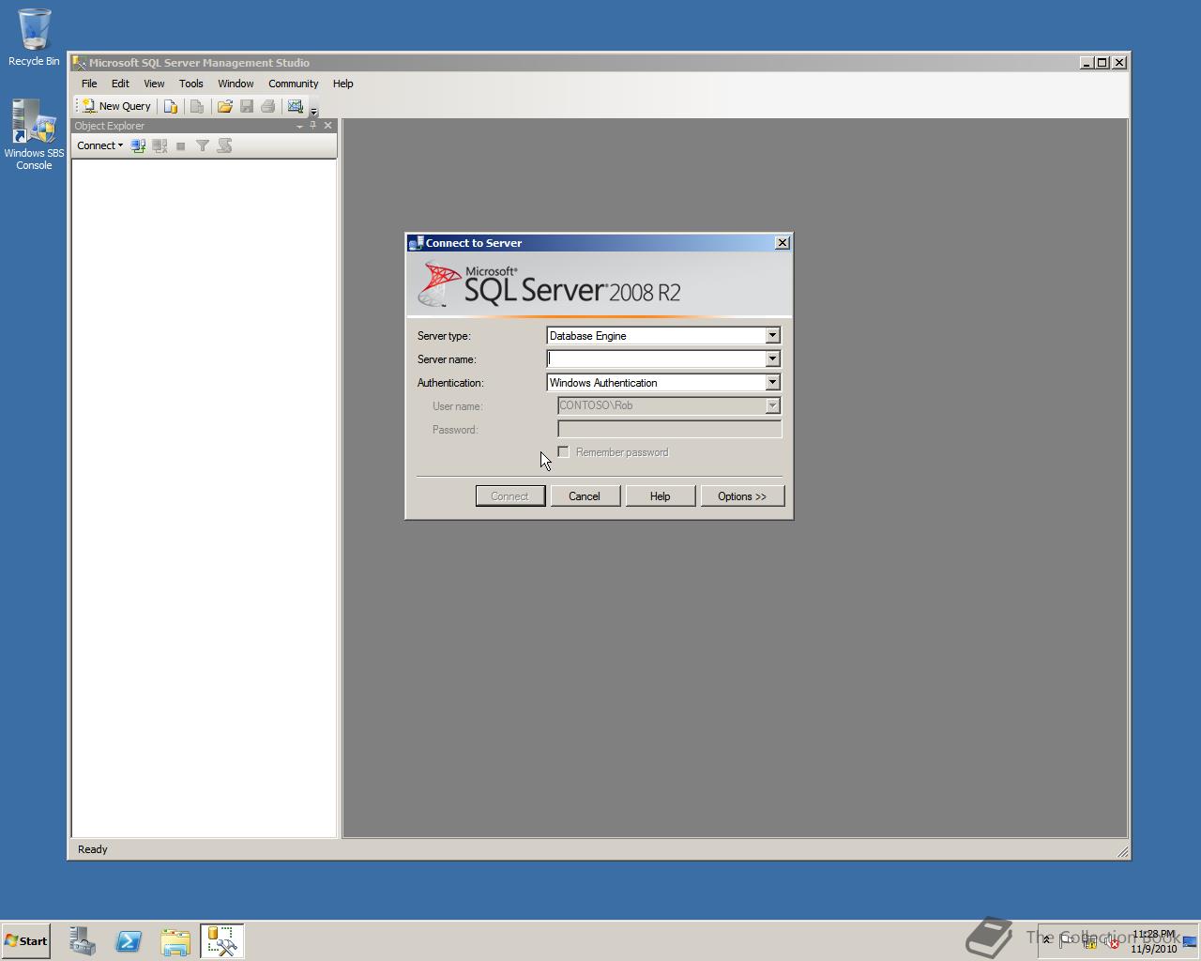Click the New Query toolbar button
Screen dimensions: 1201x961
click(116, 106)
